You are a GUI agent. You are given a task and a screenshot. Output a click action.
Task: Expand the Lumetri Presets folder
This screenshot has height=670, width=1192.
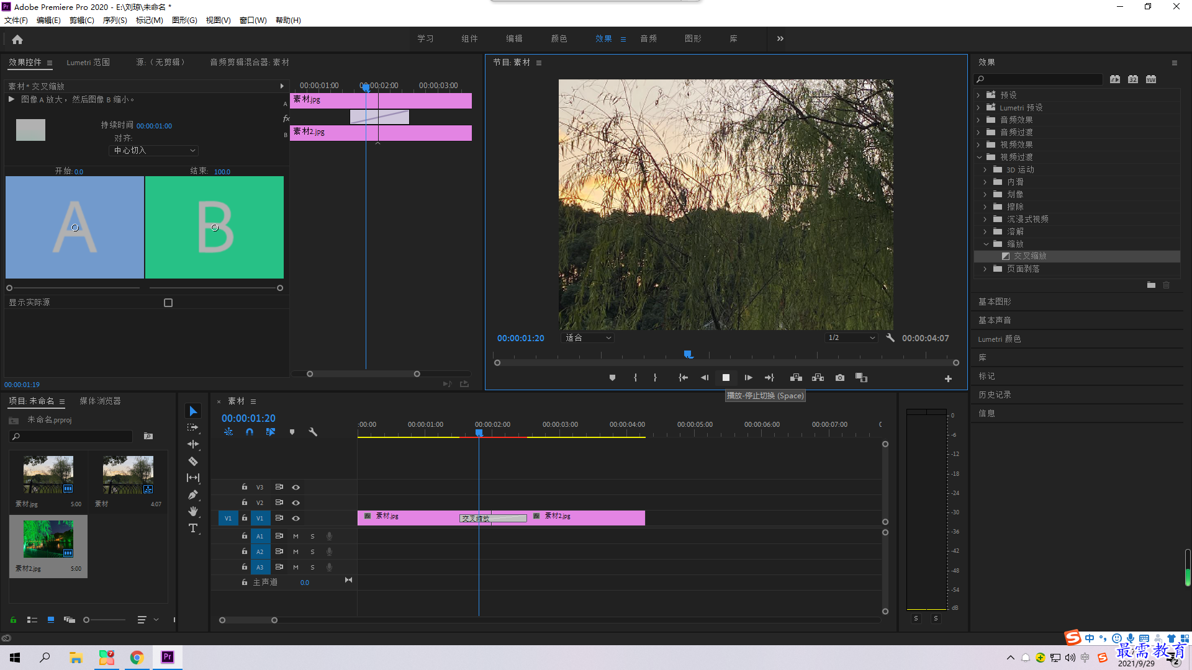click(978, 108)
